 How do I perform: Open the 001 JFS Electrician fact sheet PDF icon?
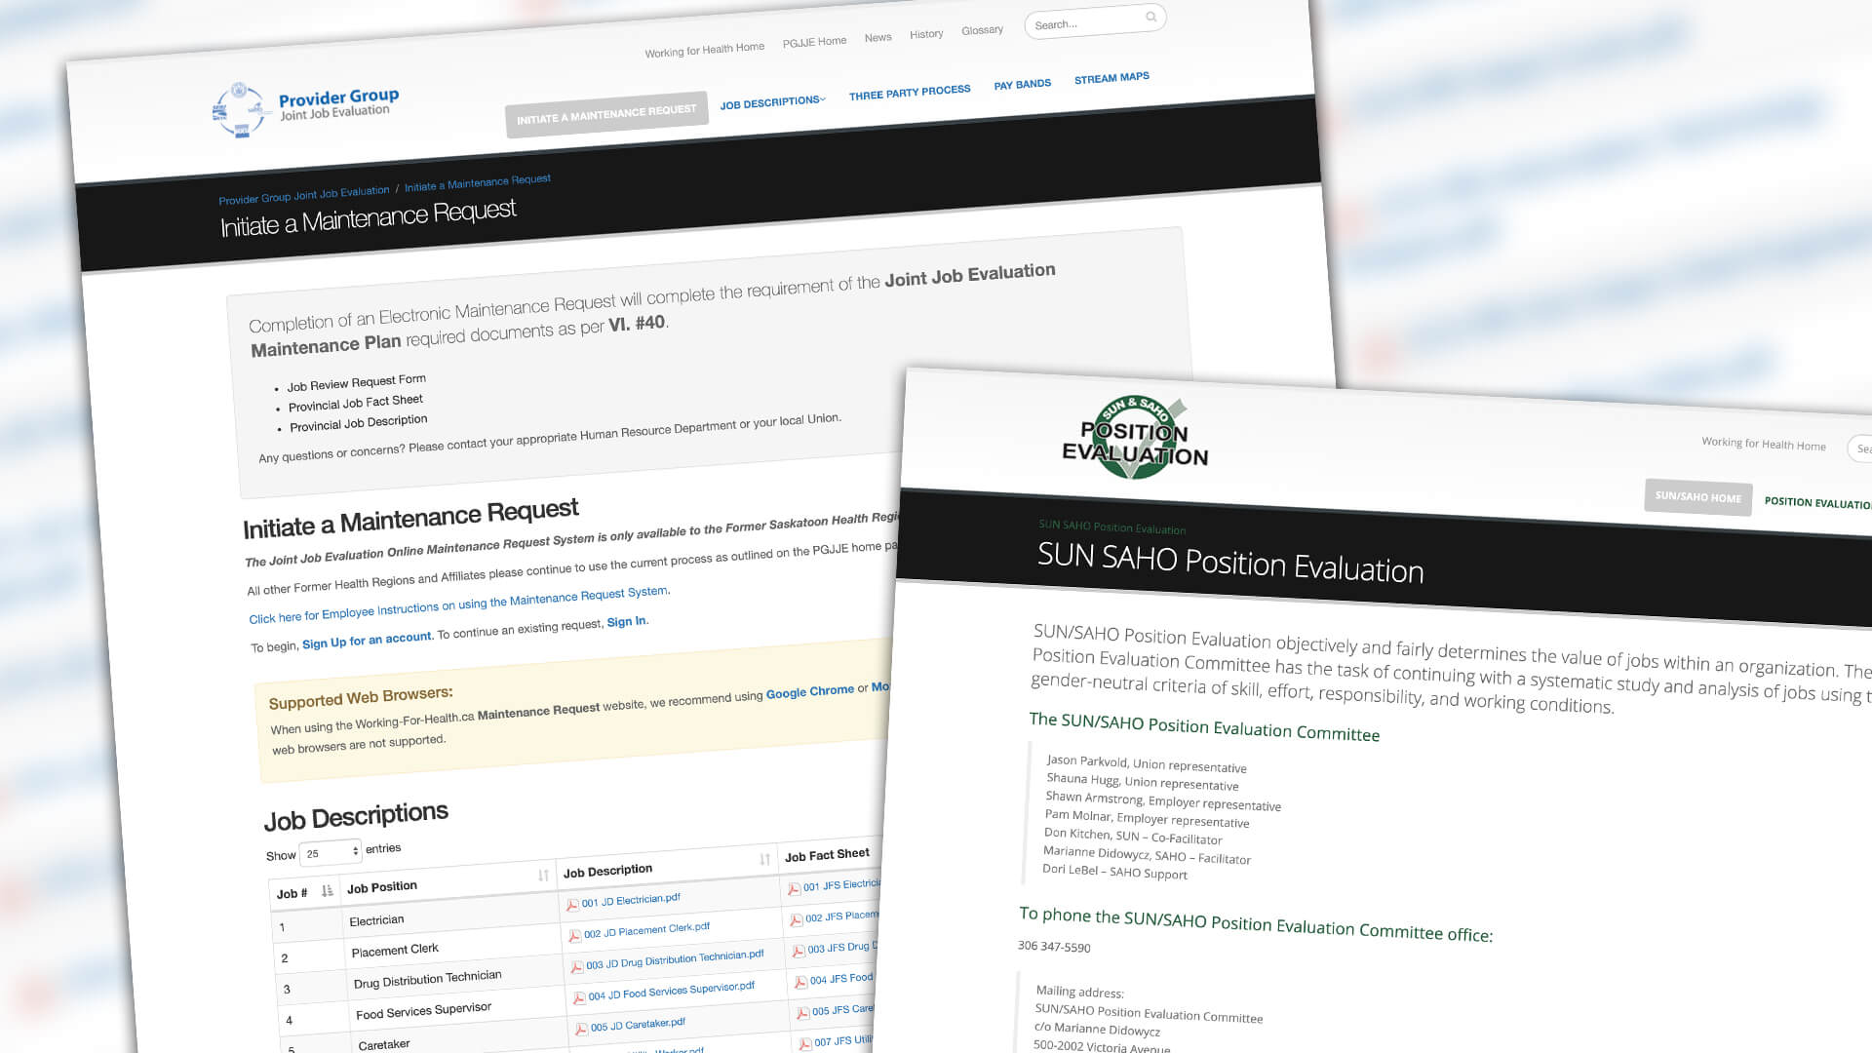coord(795,888)
